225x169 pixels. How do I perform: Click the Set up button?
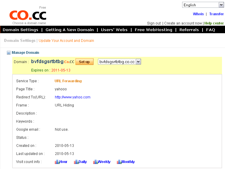(84, 62)
